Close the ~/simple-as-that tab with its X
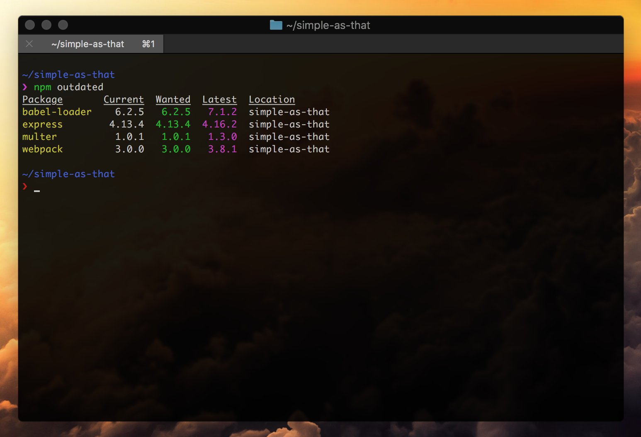641x437 pixels. (29, 44)
